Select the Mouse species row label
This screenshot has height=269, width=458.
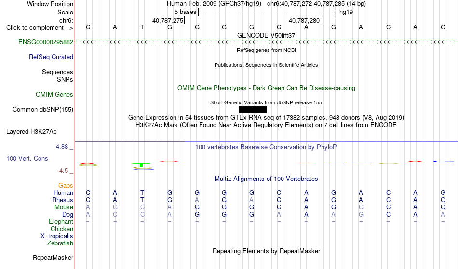tap(64, 207)
